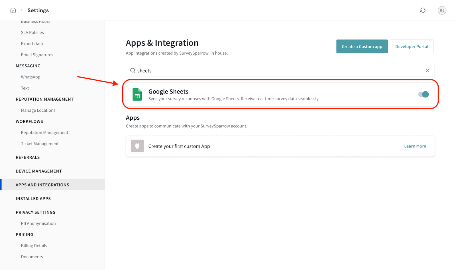Screen dimensions: 456x272
Task: Click the custom app plug icon
Action: [x=137, y=146]
